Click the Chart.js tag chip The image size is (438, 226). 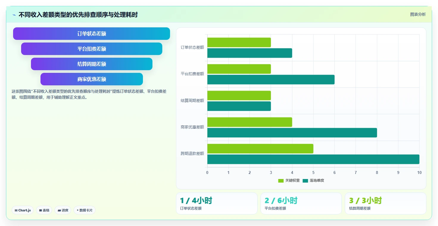point(23,210)
